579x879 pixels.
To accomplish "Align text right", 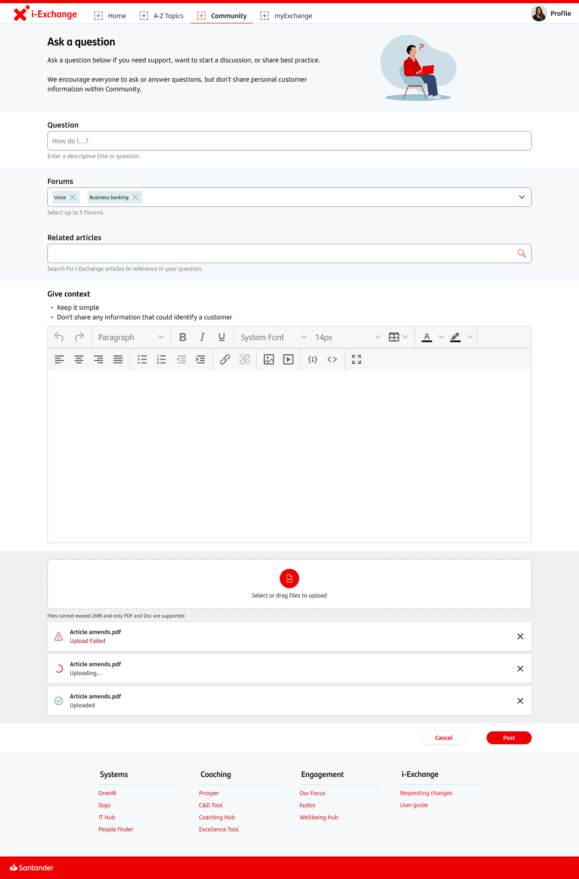I will click(x=98, y=359).
